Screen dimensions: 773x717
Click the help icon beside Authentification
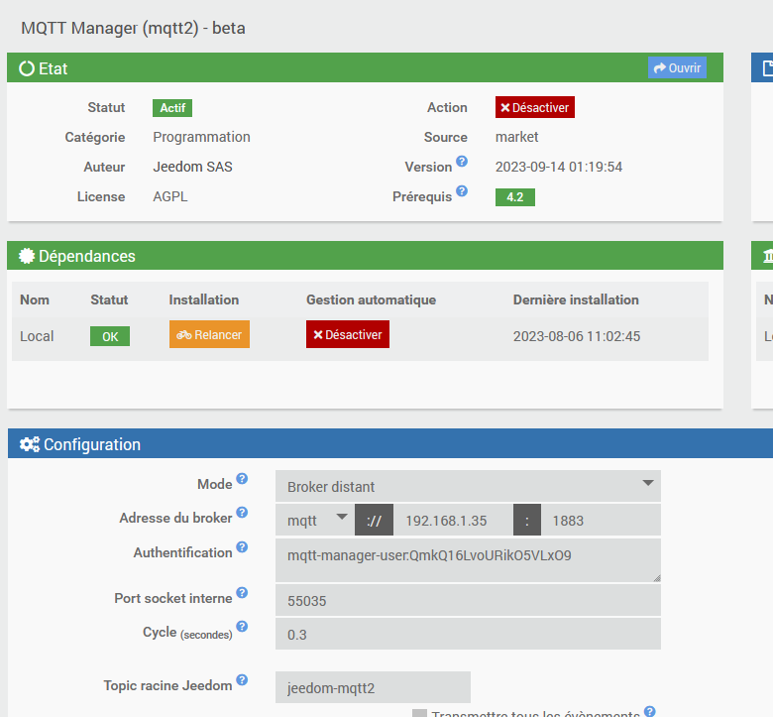click(242, 546)
